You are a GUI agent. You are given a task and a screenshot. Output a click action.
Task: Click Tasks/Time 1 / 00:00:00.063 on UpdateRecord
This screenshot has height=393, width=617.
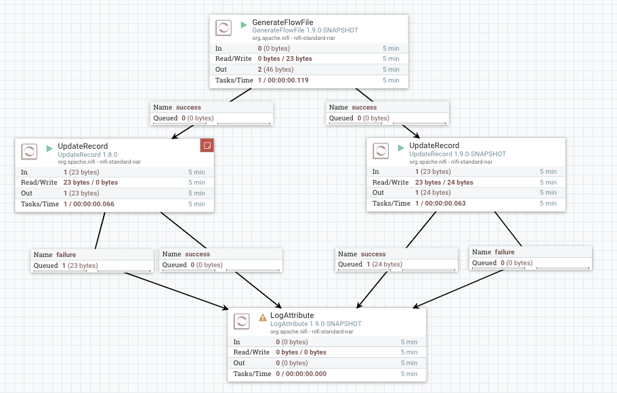pos(466,203)
